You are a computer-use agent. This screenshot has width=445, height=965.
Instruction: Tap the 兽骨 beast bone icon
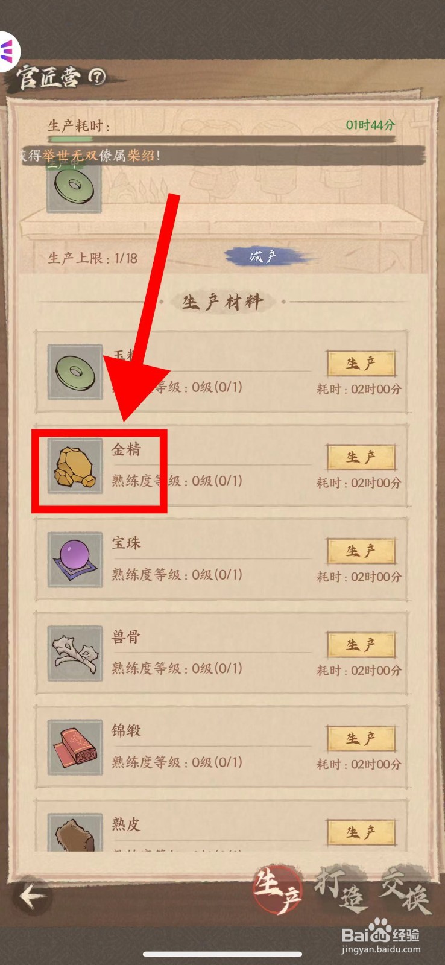click(x=75, y=653)
